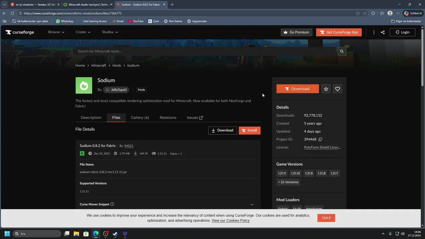Go back in the browser
This screenshot has height=239, width=425.
tap(4, 13)
